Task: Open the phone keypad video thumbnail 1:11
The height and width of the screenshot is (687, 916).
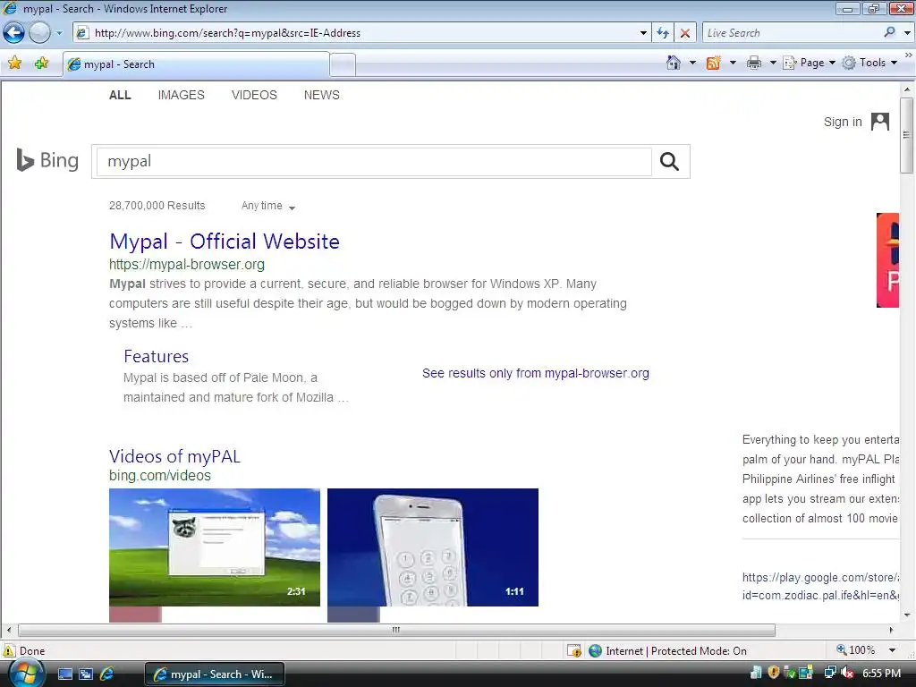Action: (433, 547)
